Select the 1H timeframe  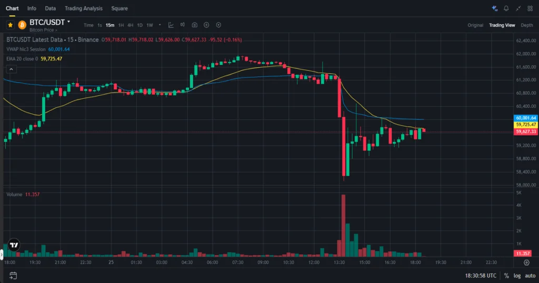click(x=121, y=25)
